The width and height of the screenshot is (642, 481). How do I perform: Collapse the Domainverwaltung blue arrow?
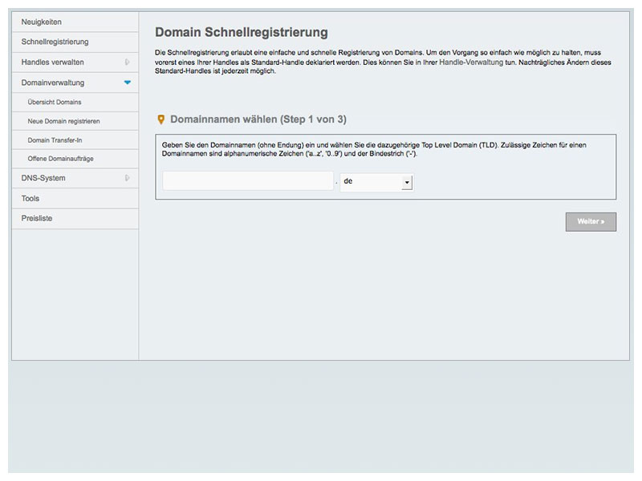tap(128, 83)
